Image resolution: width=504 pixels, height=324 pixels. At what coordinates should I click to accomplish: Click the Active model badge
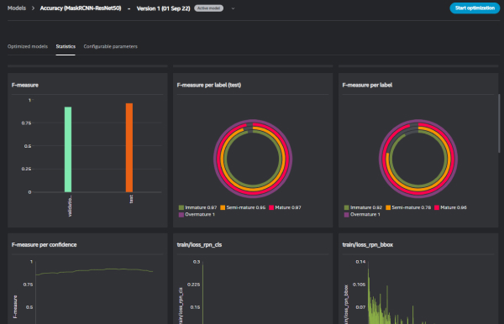pyautogui.click(x=208, y=8)
